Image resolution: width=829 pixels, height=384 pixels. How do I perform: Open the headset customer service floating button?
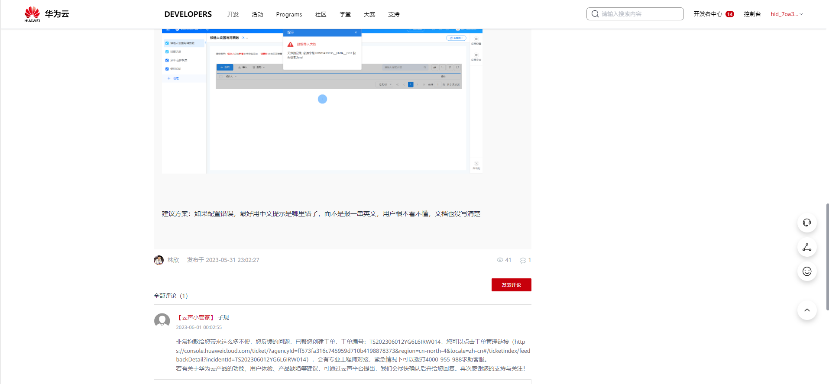(x=807, y=223)
